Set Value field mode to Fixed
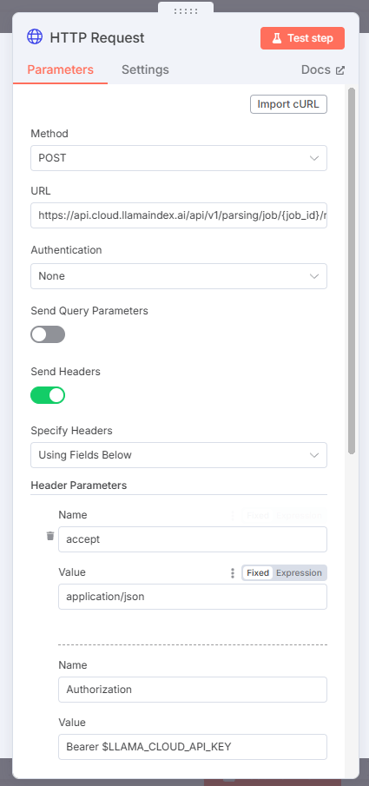The height and width of the screenshot is (786, 369). pos(258,573)
